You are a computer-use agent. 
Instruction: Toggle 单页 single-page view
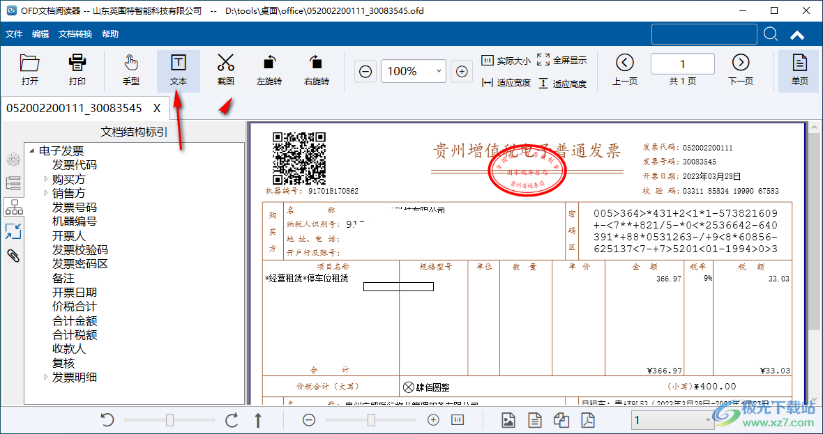pyautogui.click(x=799, y=71)
